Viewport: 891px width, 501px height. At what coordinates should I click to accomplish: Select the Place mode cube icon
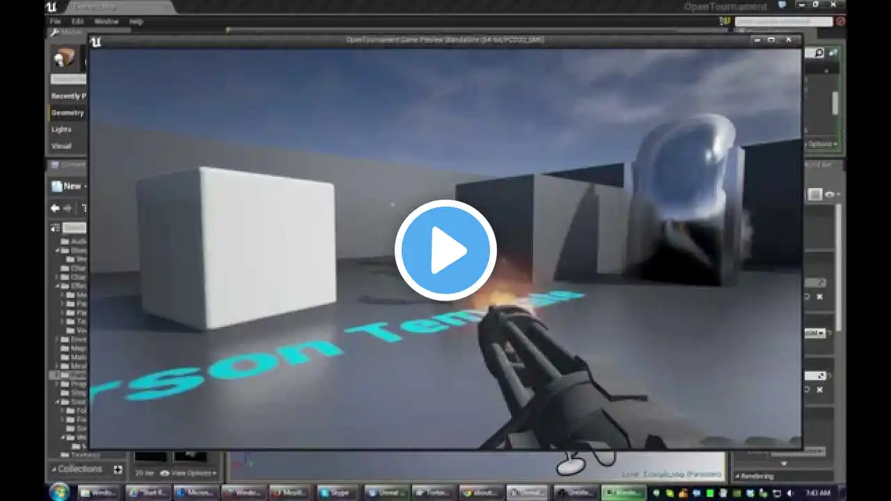tap(65, 58)
